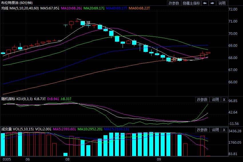Viewport: 243px width, 162px height.
Task: Open 说明 for the main chart
Action: click(x=222, y=3)
